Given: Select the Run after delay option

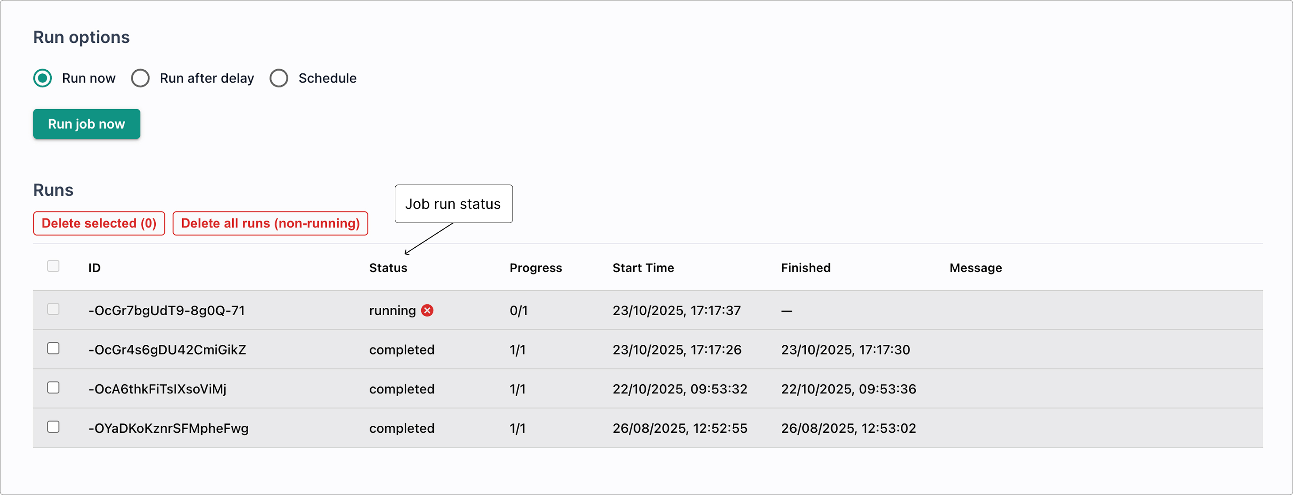Looking at the screenshot, I should 140,78.
